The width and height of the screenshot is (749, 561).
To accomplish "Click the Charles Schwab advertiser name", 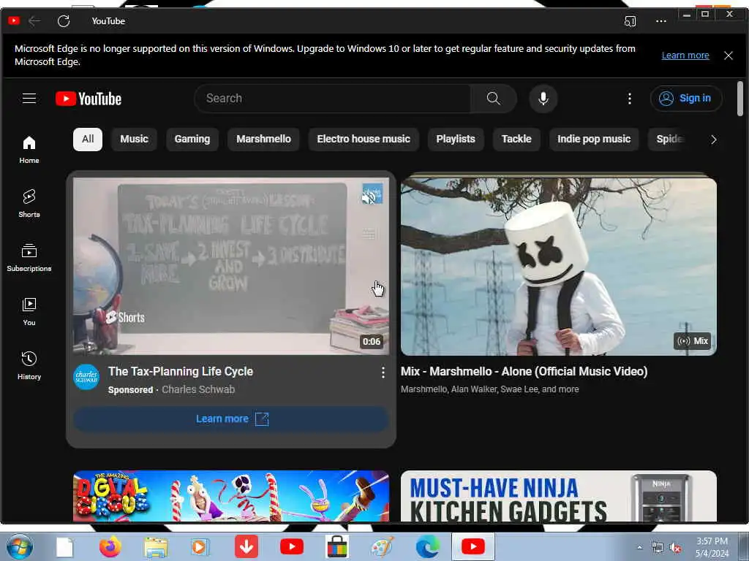I will (198, 389).
